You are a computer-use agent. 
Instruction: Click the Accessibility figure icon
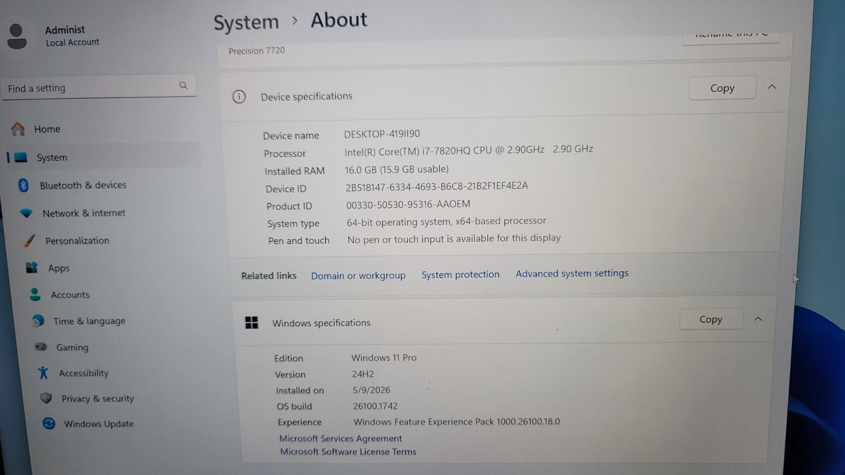tap(43, 373)
